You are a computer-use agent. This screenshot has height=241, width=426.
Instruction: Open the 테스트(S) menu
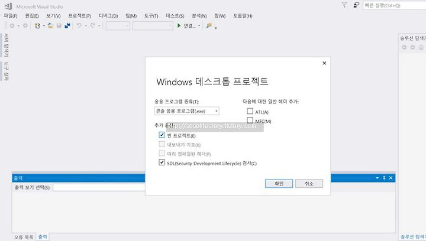(x=175, y=16)
